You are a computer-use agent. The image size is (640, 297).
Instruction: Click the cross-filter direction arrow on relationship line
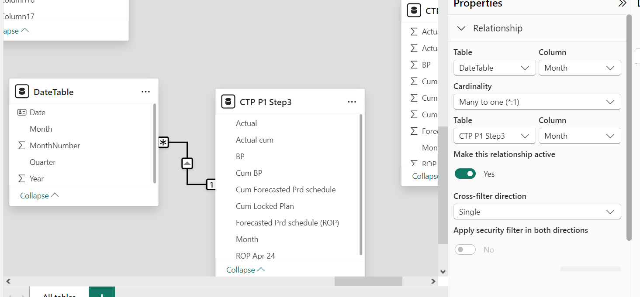coord(187,164)
